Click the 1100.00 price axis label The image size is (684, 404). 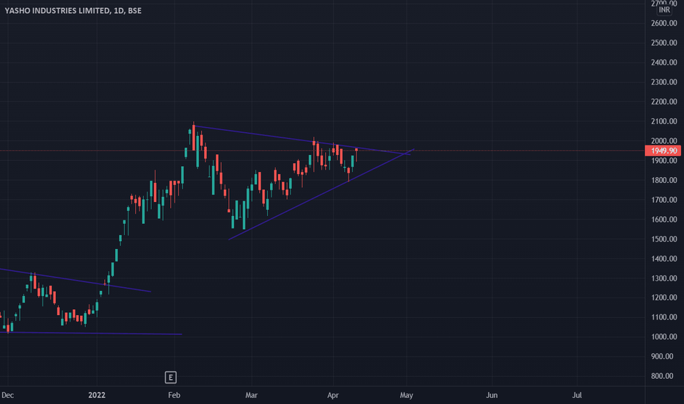pos(664,317)
